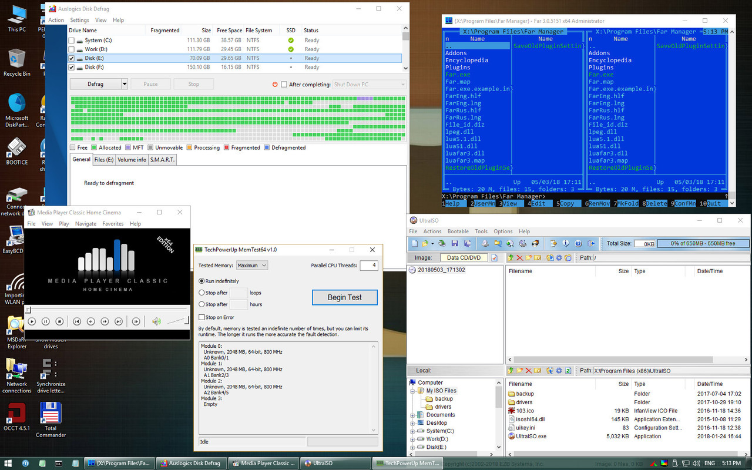Click the Local Path field in UltraISO
Image resolution: width=752 pixels, height=470 pixels.
[672, 371]
